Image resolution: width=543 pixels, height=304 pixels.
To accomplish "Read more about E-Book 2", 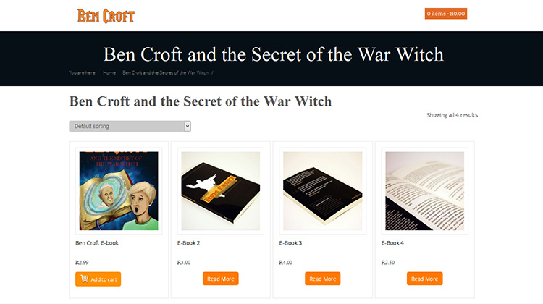I will click(x=221, y=279).
